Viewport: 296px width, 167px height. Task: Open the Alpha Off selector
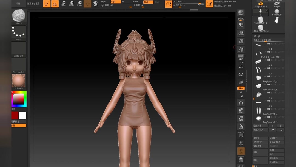click(19, 49)
